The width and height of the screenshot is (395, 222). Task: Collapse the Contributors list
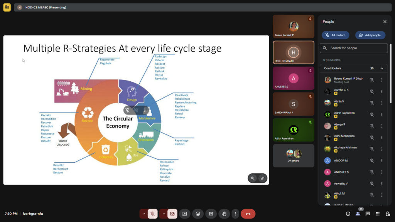(x=382, y=68)
